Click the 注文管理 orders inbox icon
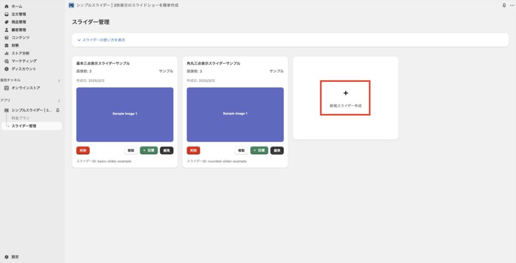 coord(6,14)
